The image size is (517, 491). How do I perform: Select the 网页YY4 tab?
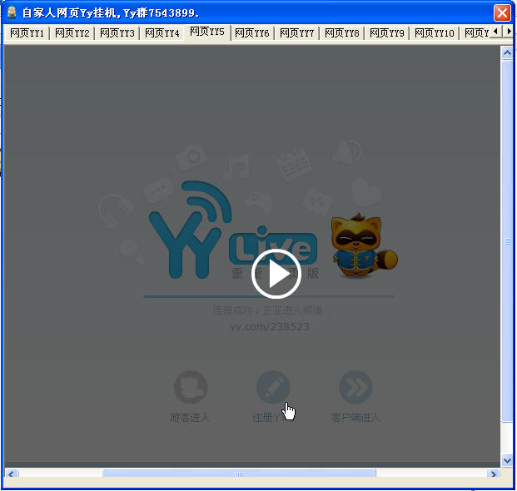(x=162, y=33)
